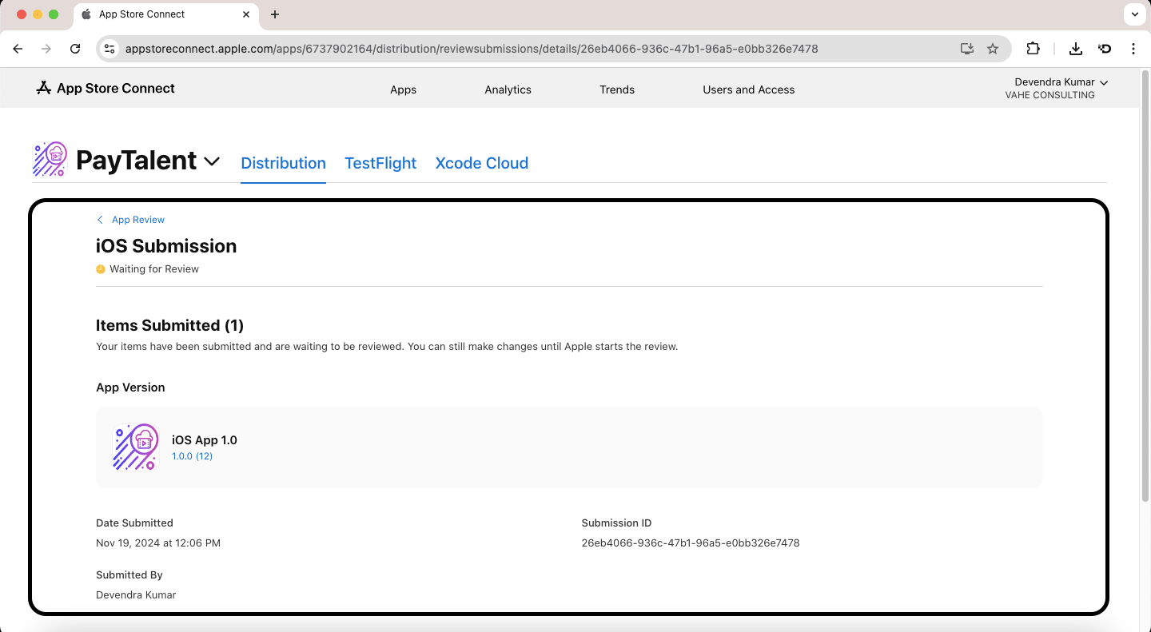This screenshot has width=1151, height=632.
Task: Click the submission ID value 26eb4066-936c
Action: point(691,543)
